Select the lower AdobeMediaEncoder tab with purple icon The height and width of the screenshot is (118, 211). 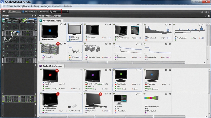click(x=51, y=66)
